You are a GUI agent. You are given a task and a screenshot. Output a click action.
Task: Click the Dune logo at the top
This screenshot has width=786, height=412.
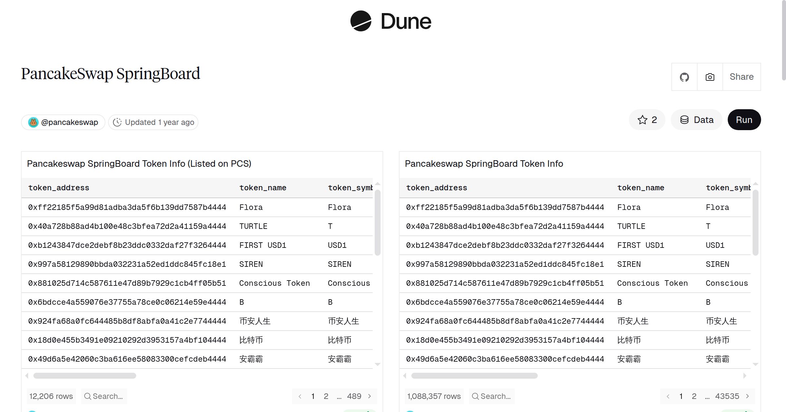click(391, 21)
